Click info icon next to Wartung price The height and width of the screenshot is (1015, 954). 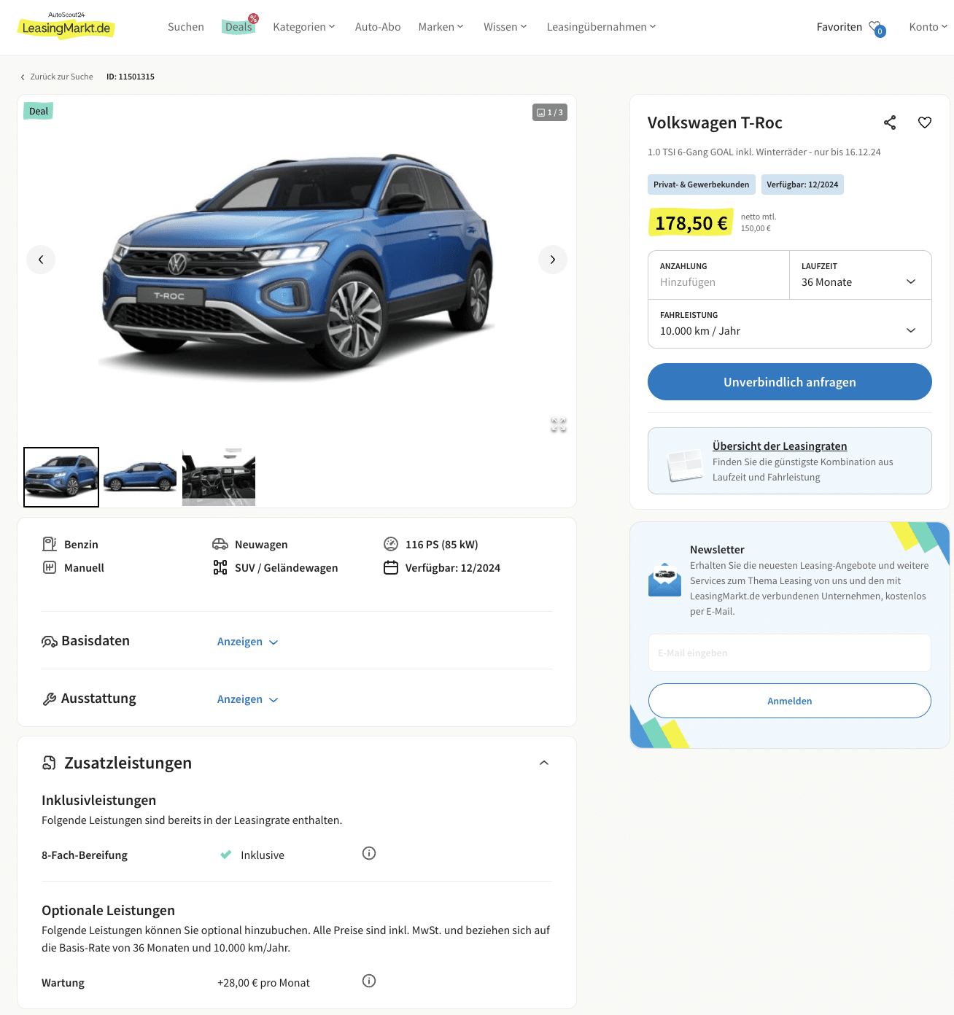pyautogui.click(x=369, y=981)
